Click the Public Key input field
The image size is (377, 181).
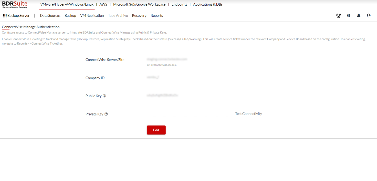pos(190,95)
